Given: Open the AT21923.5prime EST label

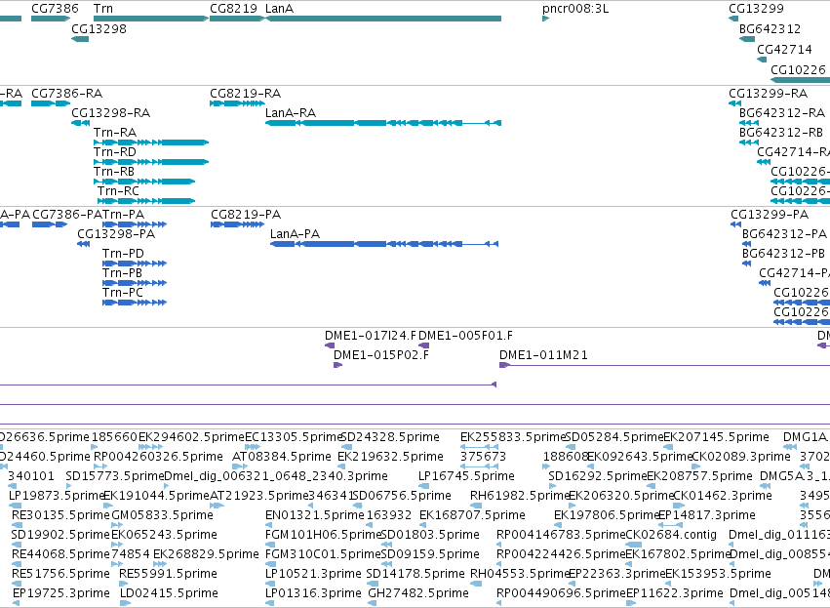Looking at the screenshot, I should click(259, 496).
